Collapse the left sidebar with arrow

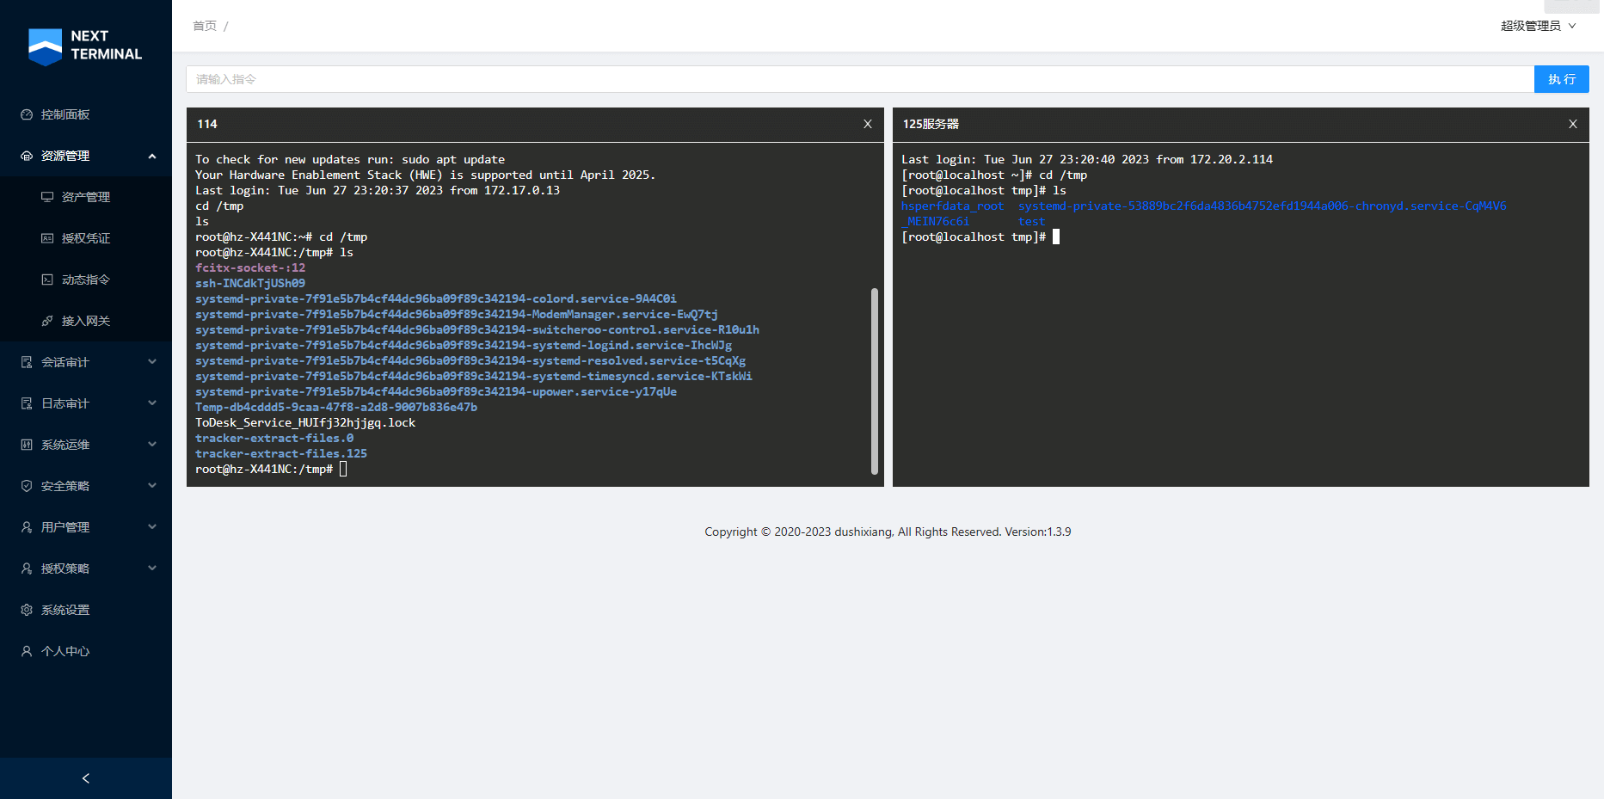(85, 778)
